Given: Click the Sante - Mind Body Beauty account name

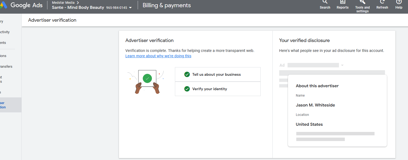Looking at the screenshot, I should click(x=78, y=7).
